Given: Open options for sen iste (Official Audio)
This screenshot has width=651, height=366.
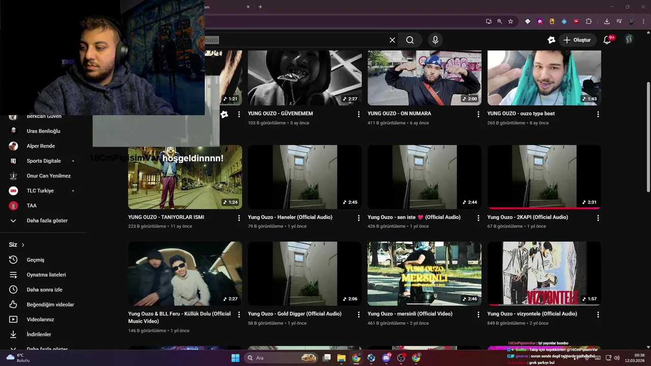Looking at the screenshot, I should [478, 218].
